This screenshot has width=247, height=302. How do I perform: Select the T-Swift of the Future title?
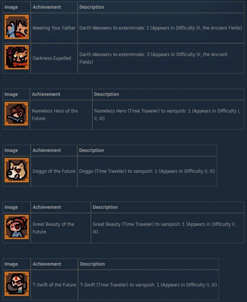[x=54, y=285]
